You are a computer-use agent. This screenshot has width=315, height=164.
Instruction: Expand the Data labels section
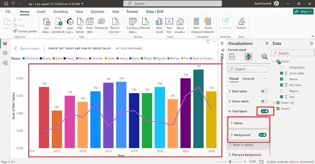point(230,91)
